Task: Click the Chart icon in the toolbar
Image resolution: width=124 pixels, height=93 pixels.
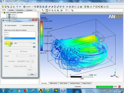Action: click(75, 7)
